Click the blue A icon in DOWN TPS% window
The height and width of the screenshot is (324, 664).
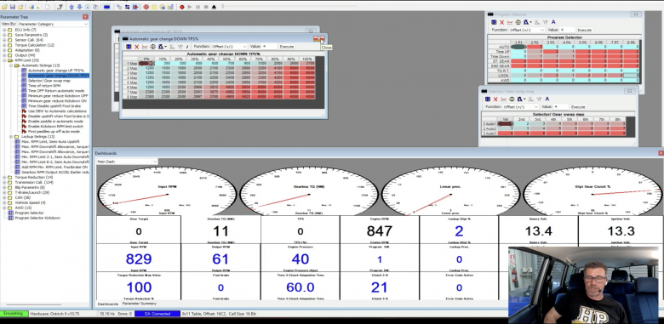[187, 47]
